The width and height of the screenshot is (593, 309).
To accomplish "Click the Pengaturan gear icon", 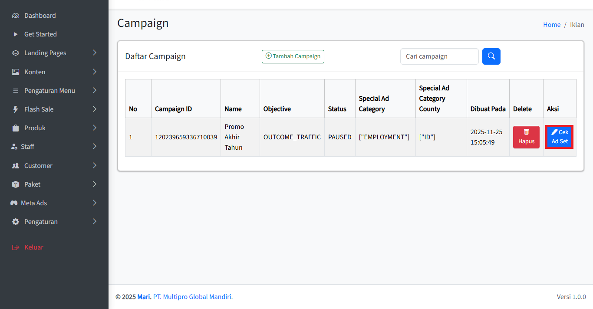I will tap(16, 222).
